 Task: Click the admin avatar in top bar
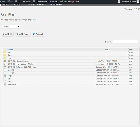pyautogui.click(x=138, y=1)
